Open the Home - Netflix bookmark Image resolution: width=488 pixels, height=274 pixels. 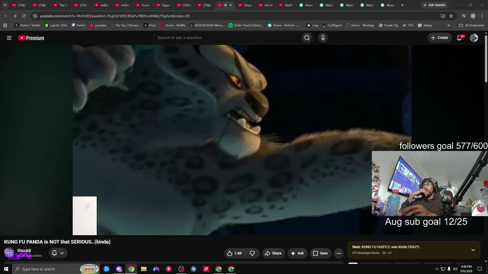173,25
